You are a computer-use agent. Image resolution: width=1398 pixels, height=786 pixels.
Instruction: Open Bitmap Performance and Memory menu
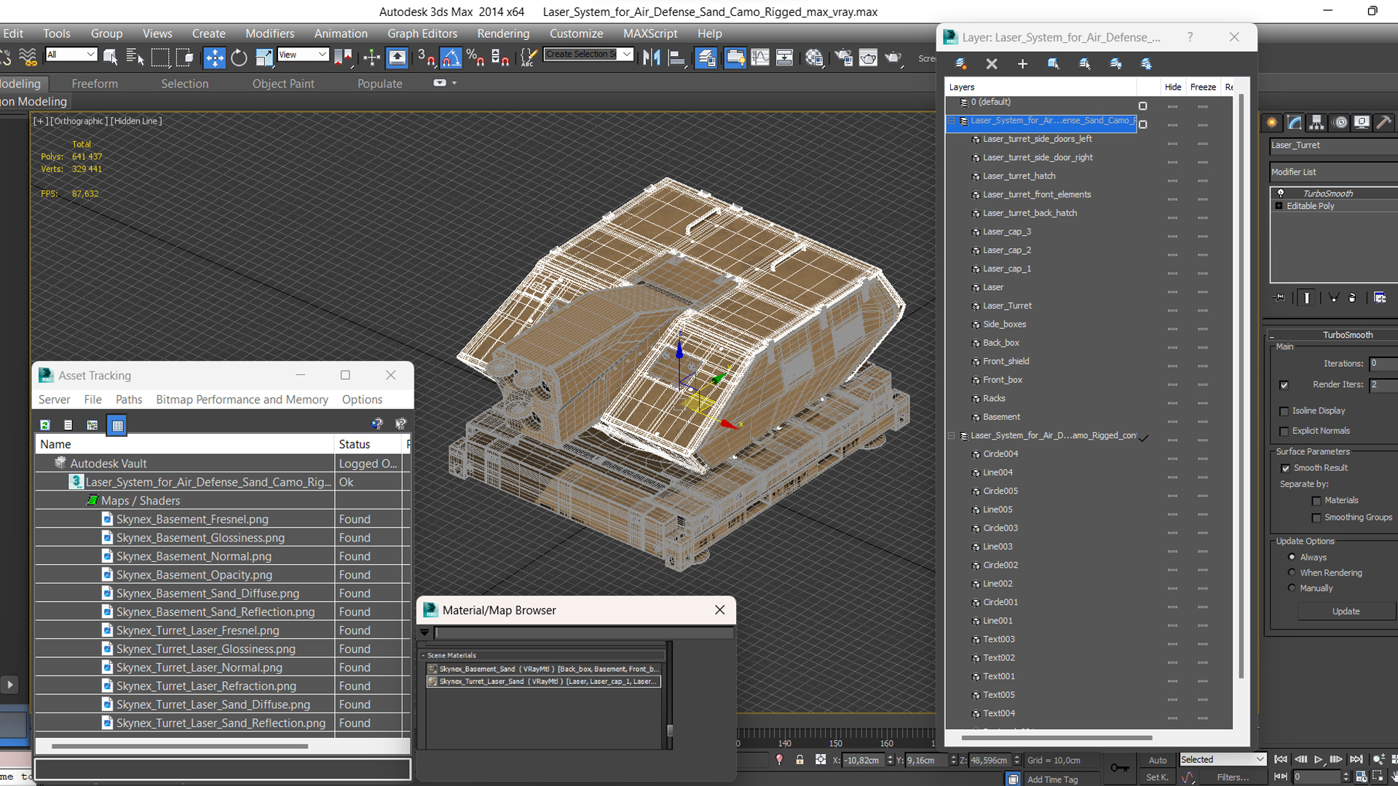(242, 400)
